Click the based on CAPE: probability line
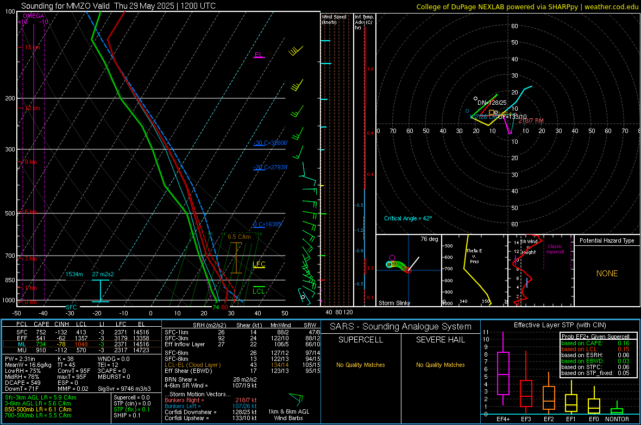The image size is (641, 425). click(595, 343)
